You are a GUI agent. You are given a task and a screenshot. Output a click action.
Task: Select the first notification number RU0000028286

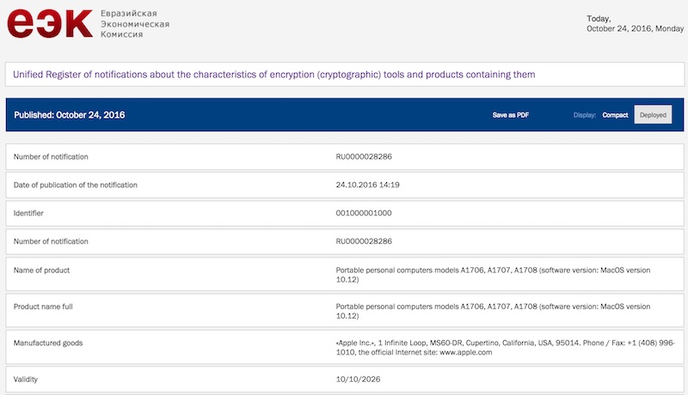[364, 157]
